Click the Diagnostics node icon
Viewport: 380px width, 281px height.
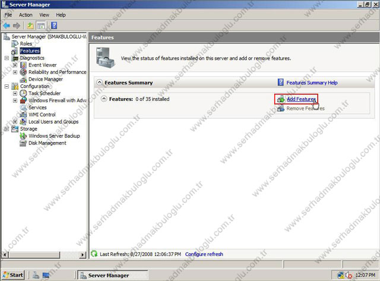click(x=15, y=58)
